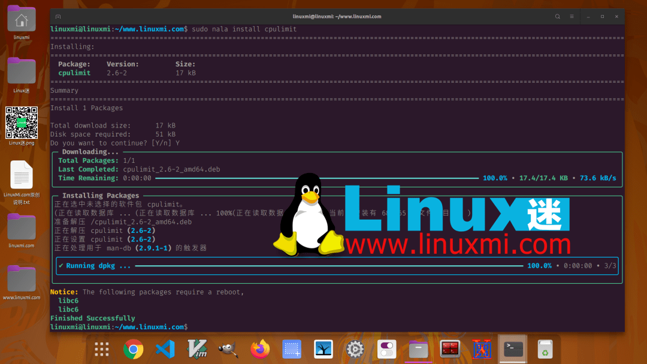Open the Linux迷.png QR code image

point(22,124)
